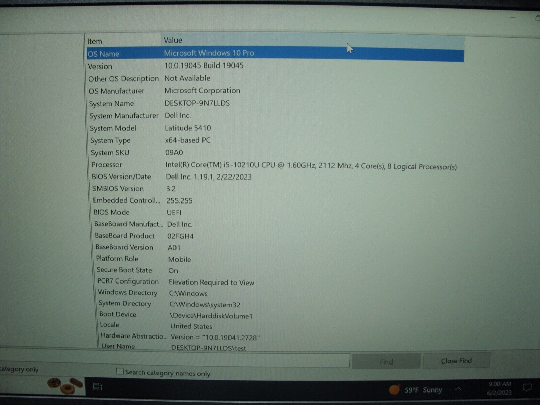Click the donuts search highlight icon
Image resolution: width=540 pixels, height=405 pixels.
click(x=65, y=386)
